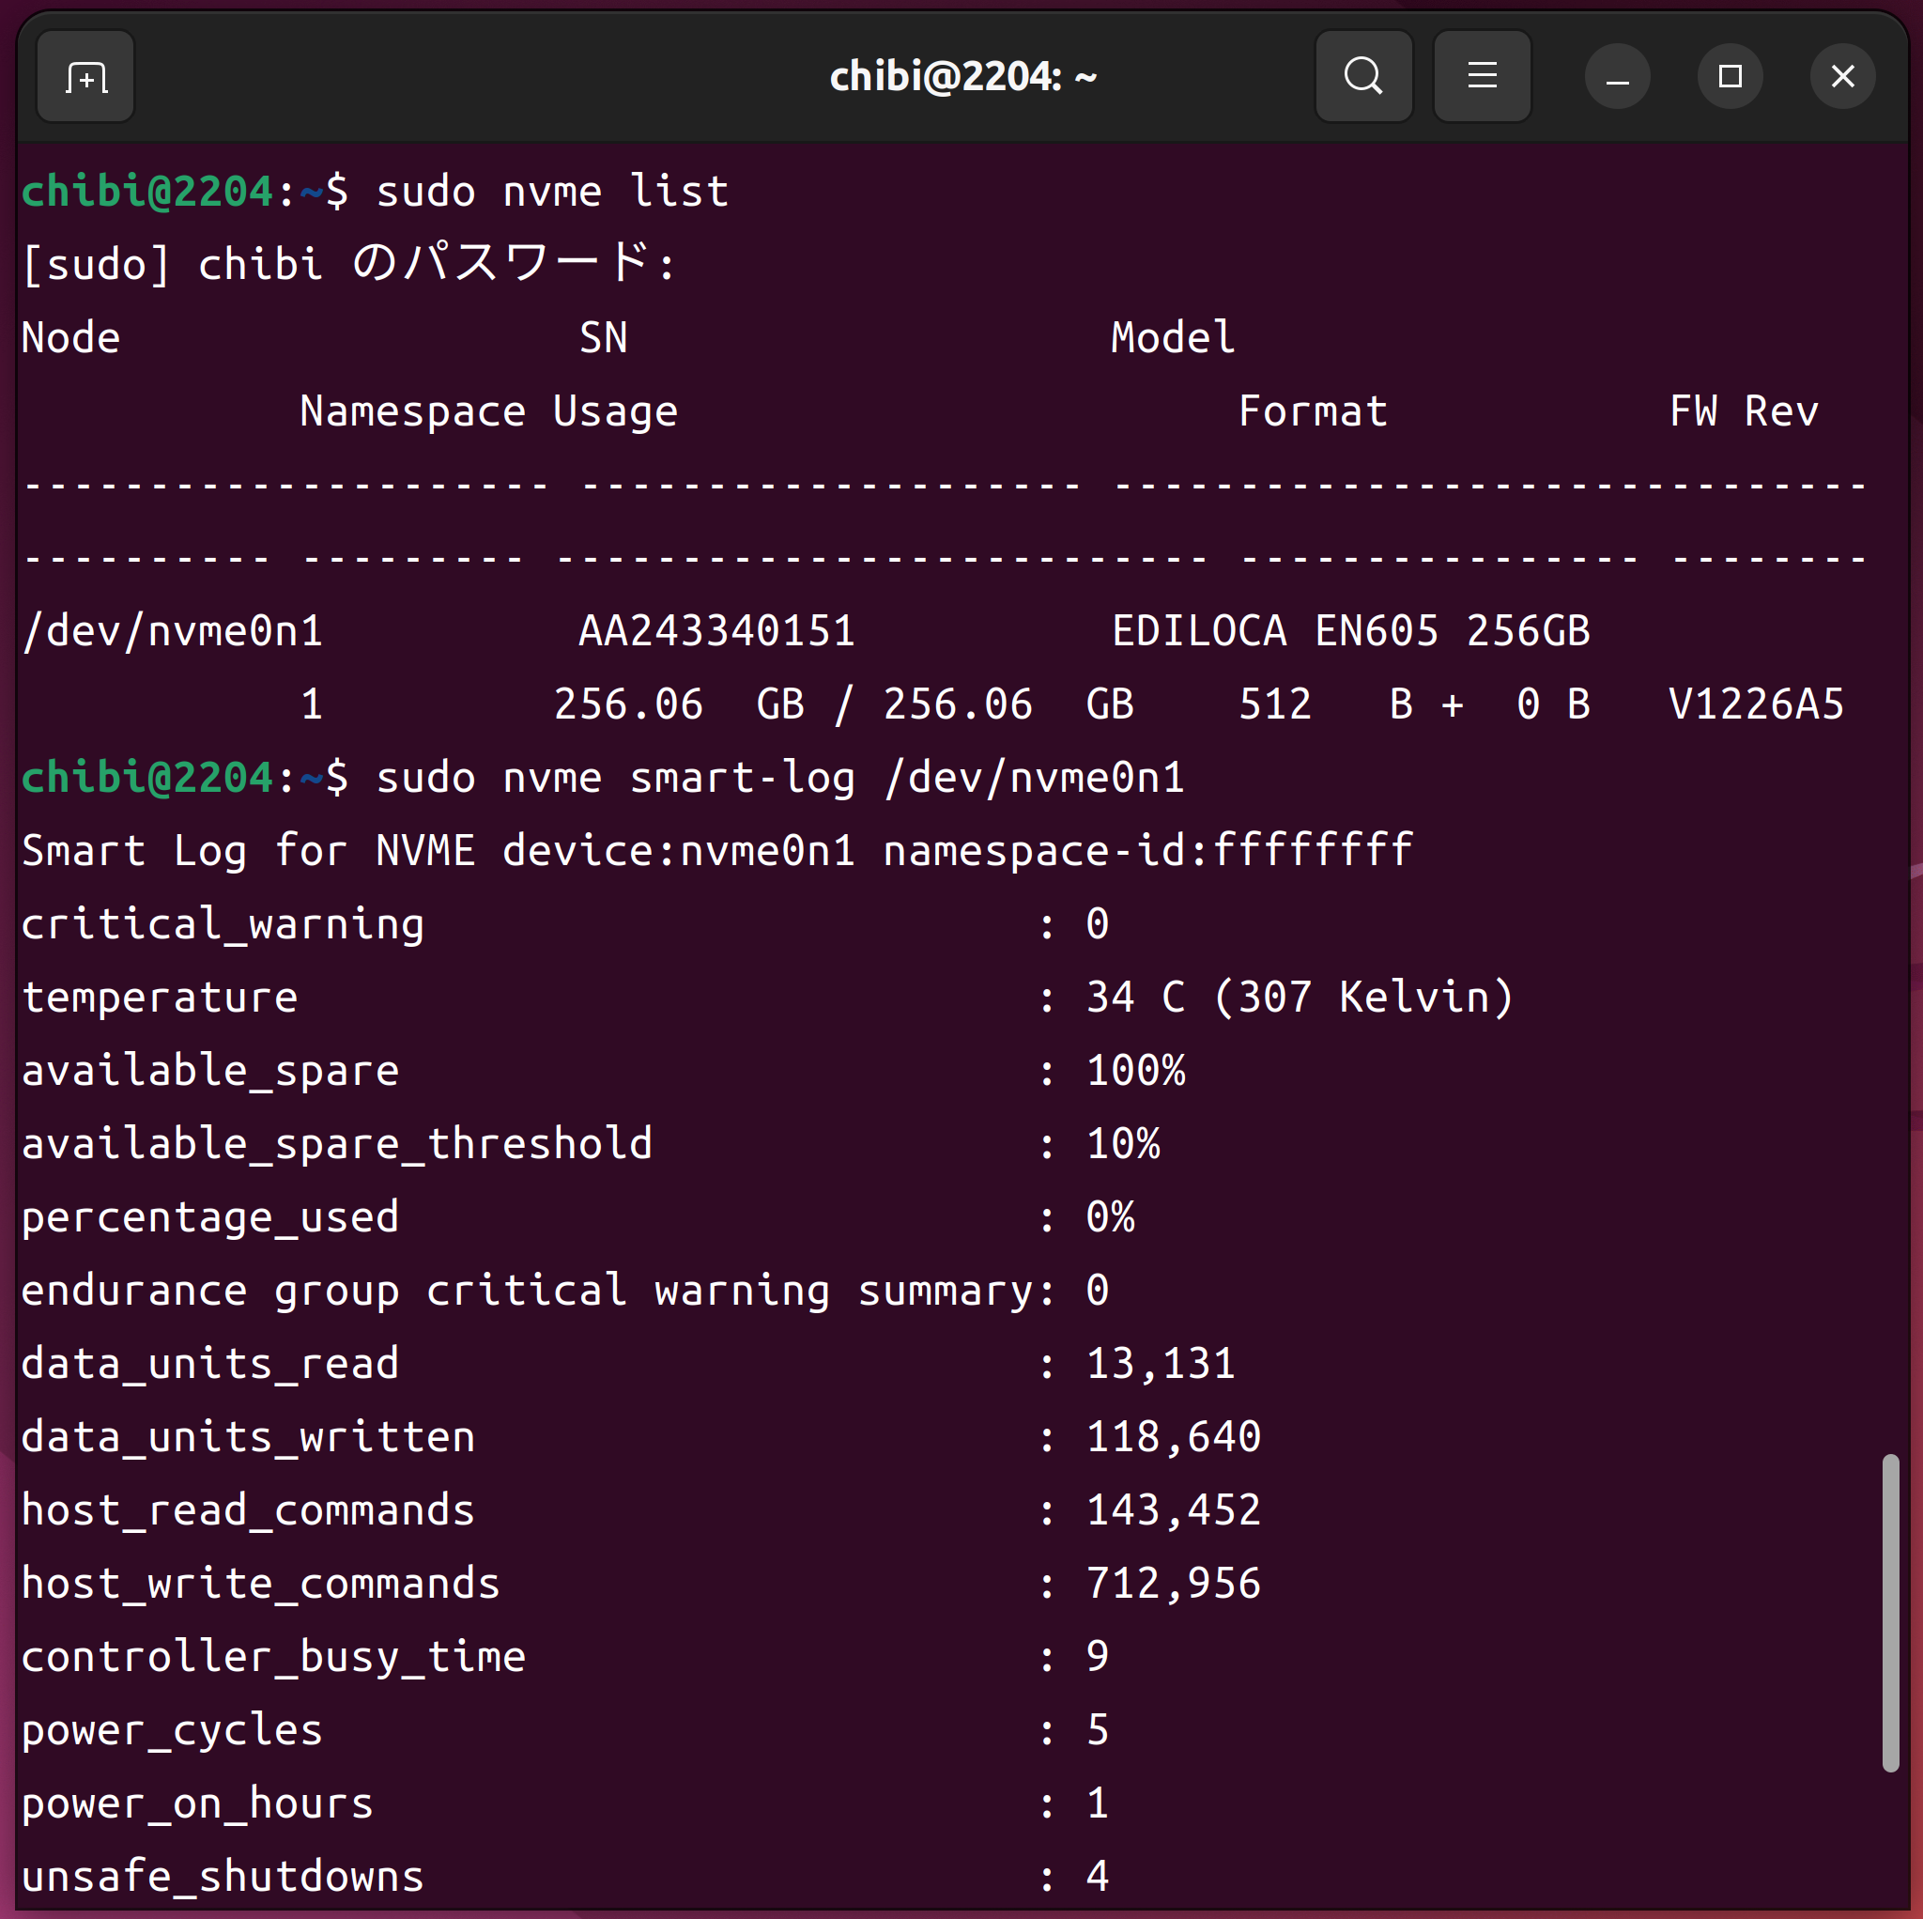
Task: Click the smart-log command line
Action: pos(779,778)
